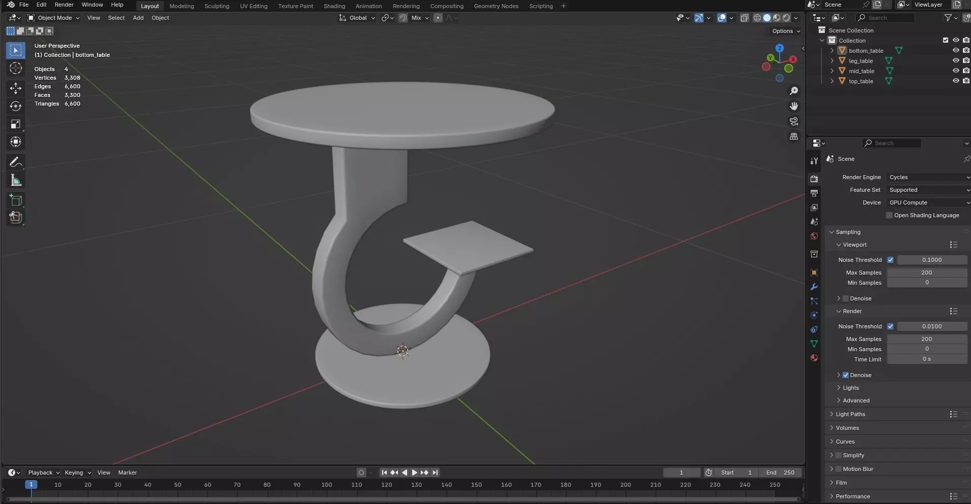Switch to the Shading workspace tab
Viewport: 971px width, 504px height.
(334, 6)
